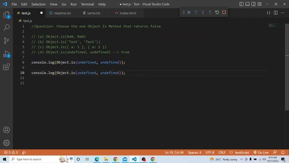The image size is (289, 163).
Task: Switch to the same.txt tab
Action: (93, 13)
